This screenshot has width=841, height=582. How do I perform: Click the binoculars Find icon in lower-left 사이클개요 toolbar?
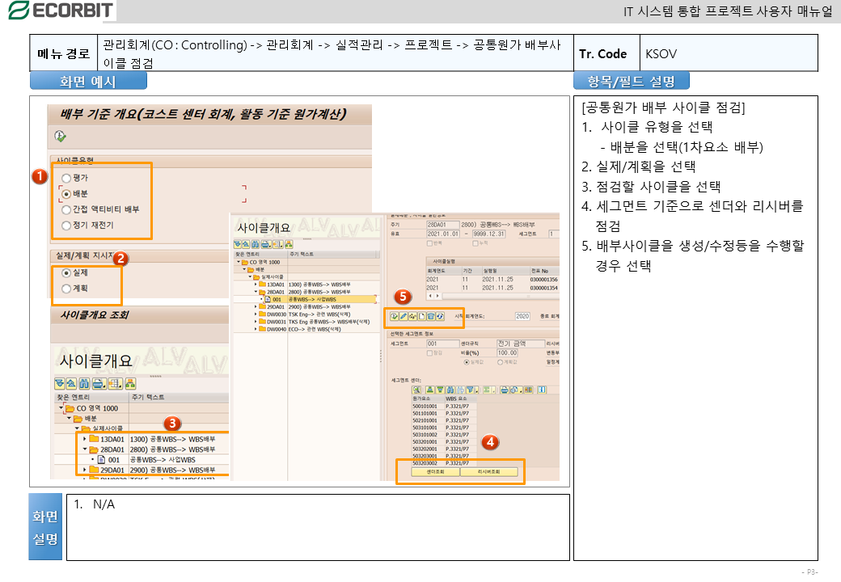click(x=85, y=383)
